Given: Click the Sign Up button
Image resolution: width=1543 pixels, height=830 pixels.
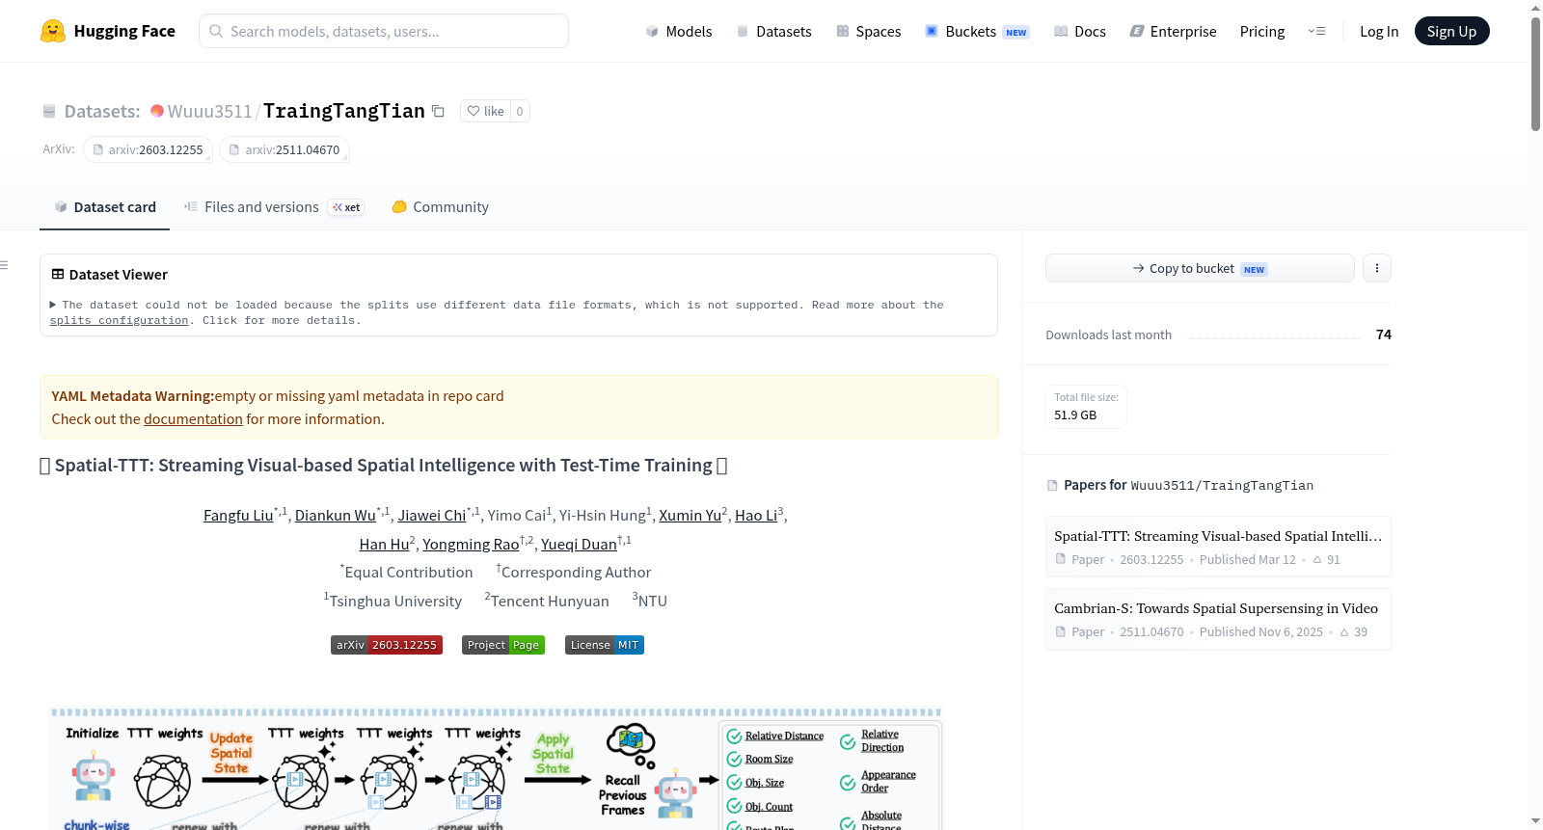Looking at the screenshot, I should [x=1451, y=31].
